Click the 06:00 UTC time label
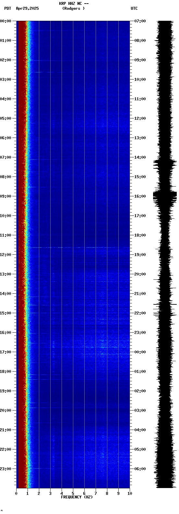This screenshot has height=514, width=179. pos(140,469)
